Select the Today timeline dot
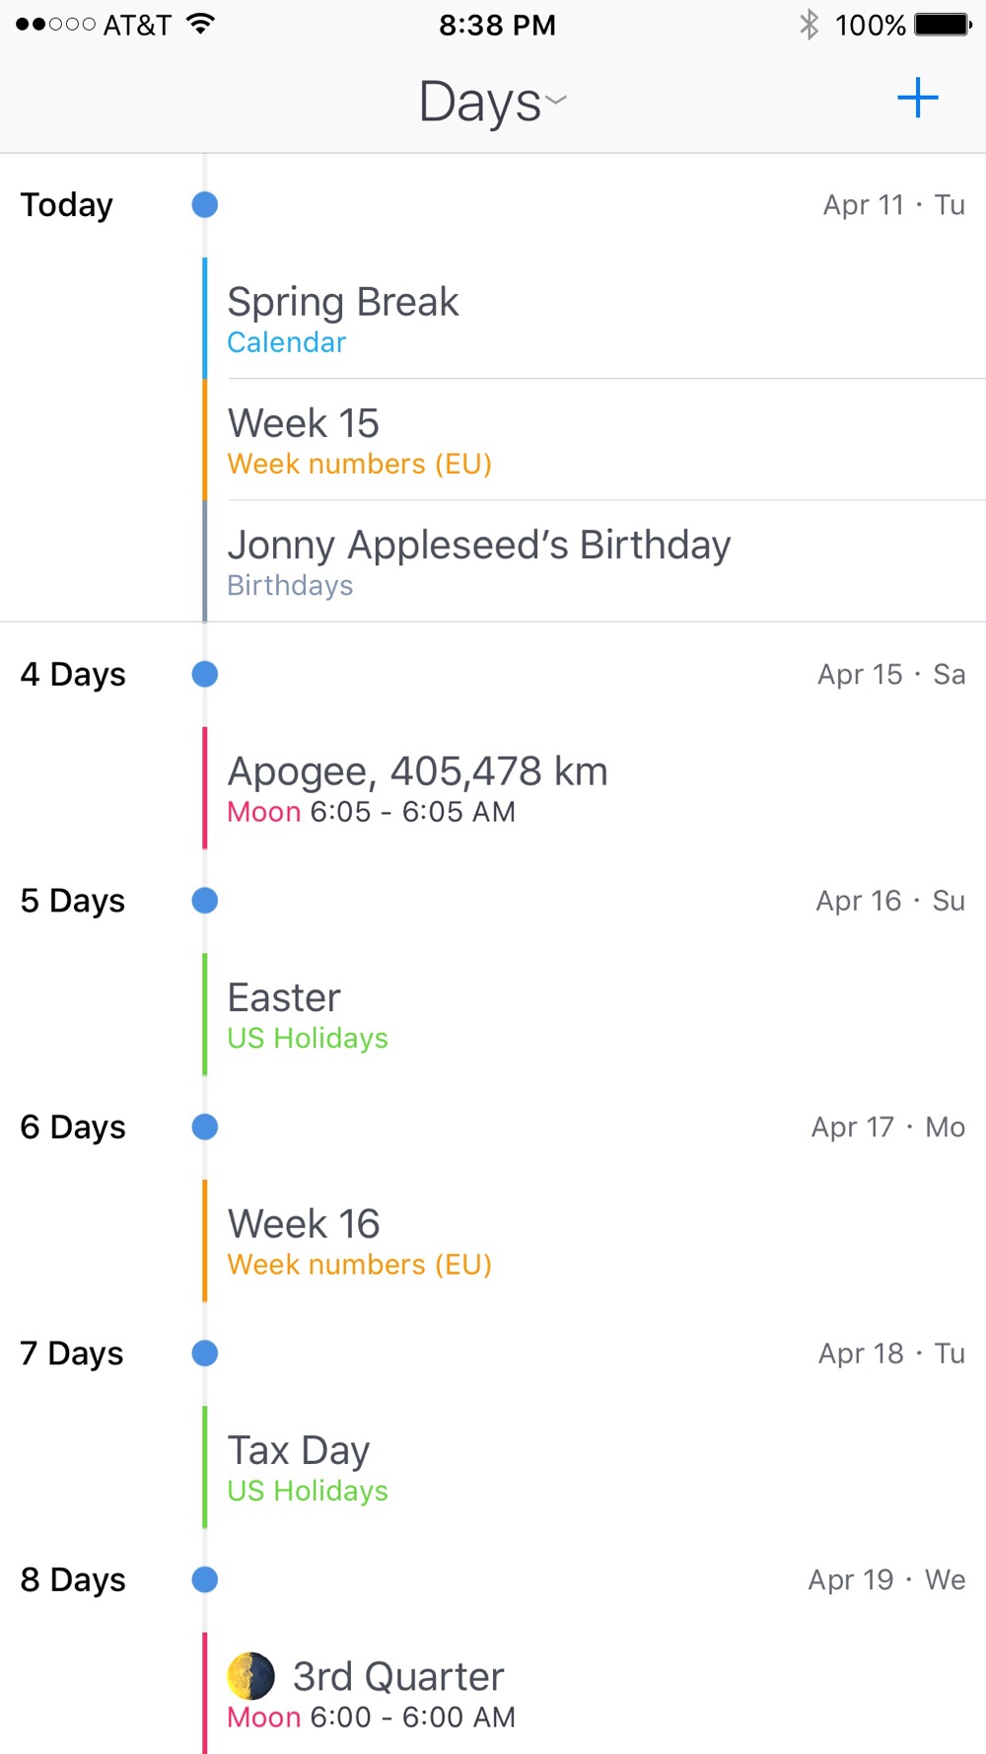 click(x=205, y=205)
